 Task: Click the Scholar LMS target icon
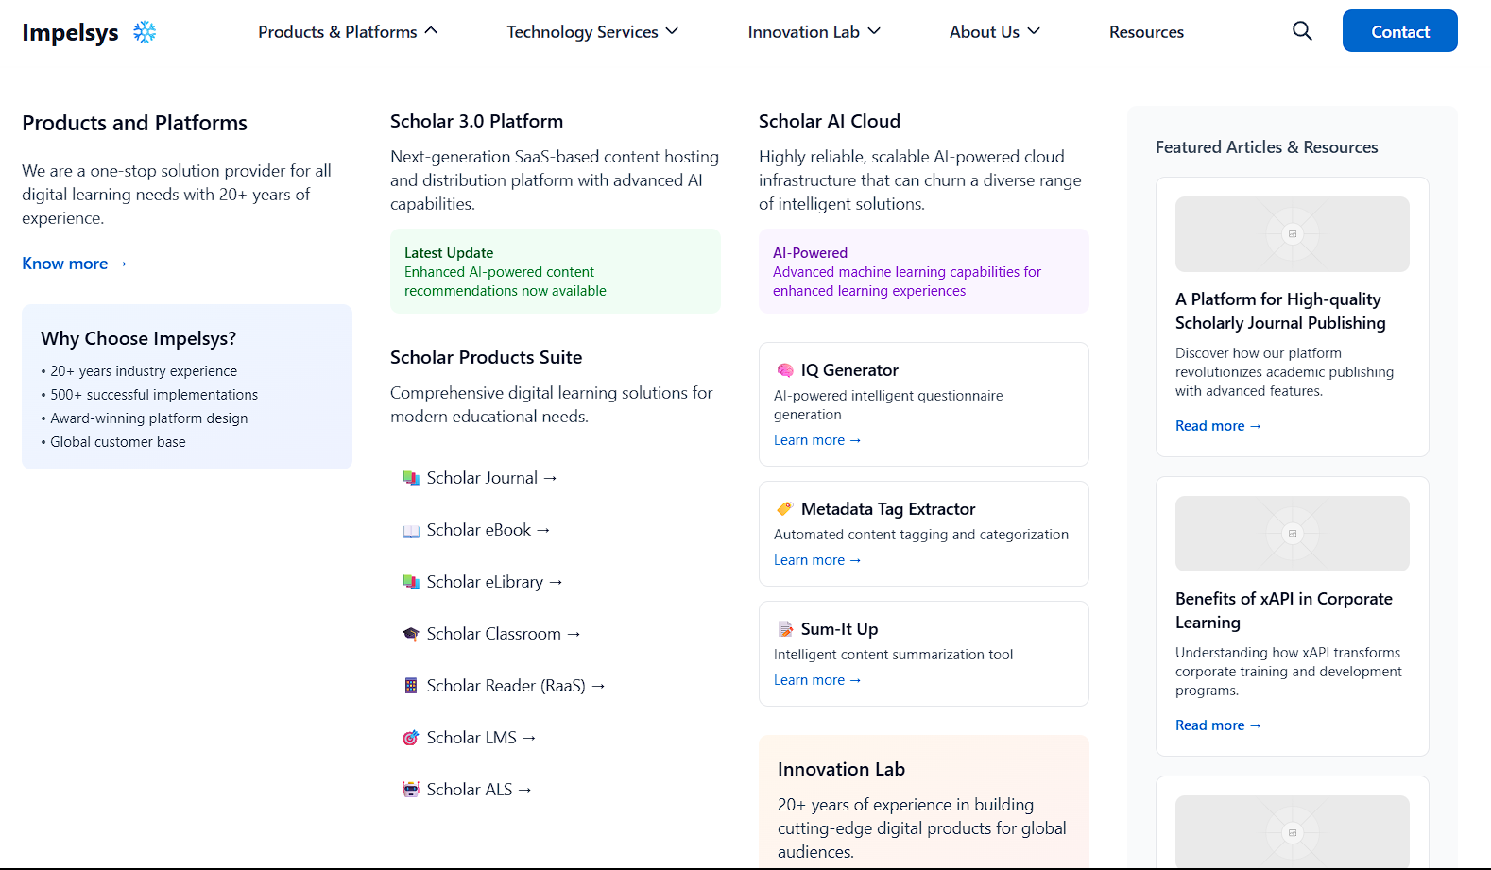[411, 738]
